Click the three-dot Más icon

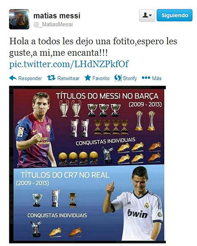pos(146,77)
